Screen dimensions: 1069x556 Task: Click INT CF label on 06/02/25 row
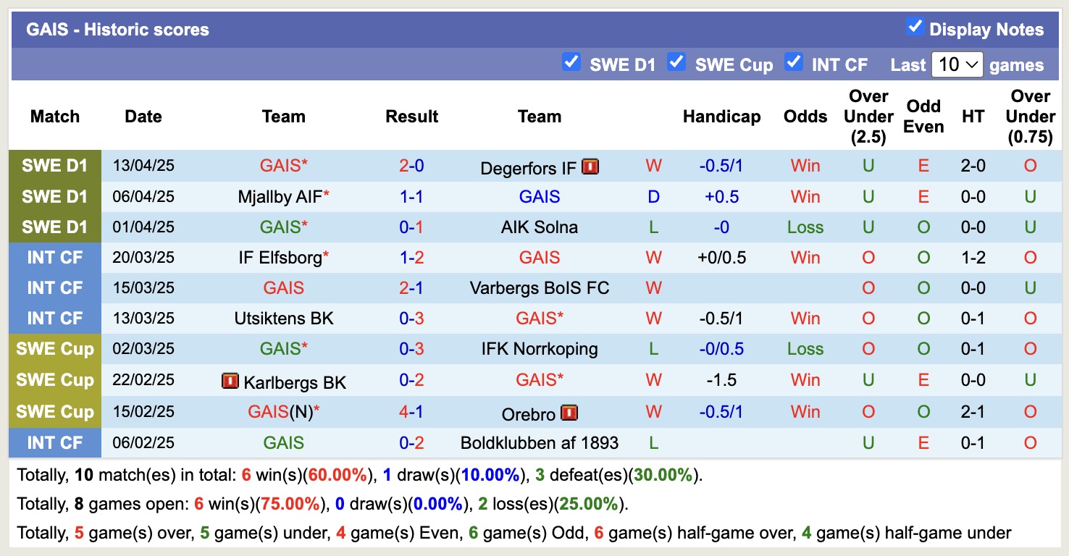pyautogui.click(x=55, y=443)
